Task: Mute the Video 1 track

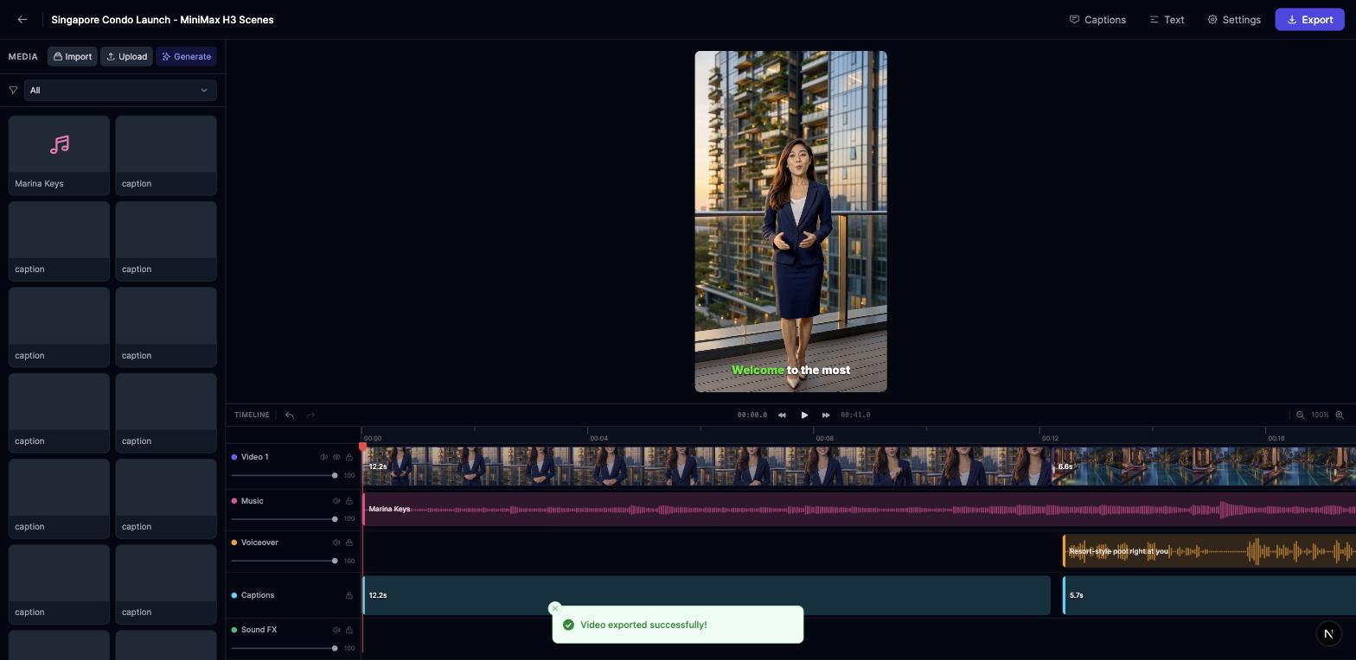Action: pos(323,457)
